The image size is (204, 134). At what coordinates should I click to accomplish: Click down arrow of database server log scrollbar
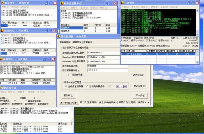72,120
